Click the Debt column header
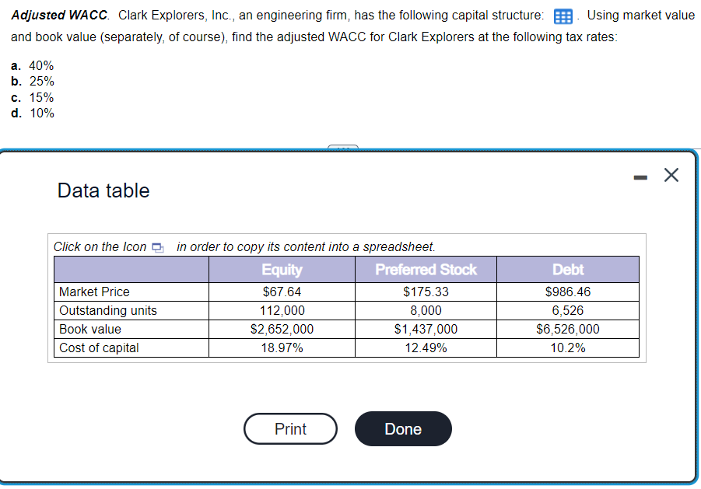Image resolution: width=701 pixels, height=489 pixels. (568, 270)
